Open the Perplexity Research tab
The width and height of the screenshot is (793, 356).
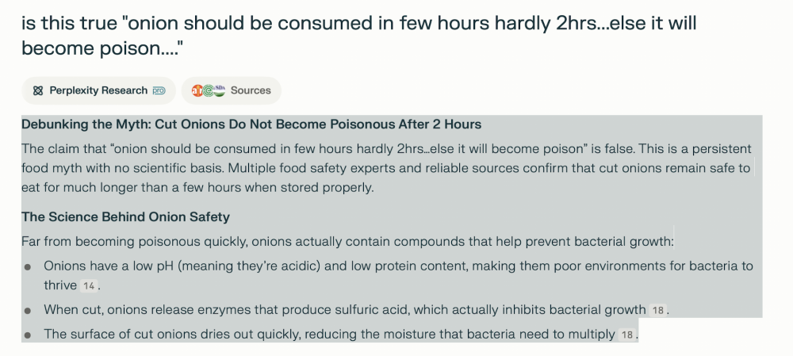tap(98, 91)
